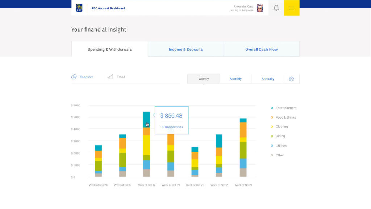Open the yellow hamburger menu

pos(292,8)
